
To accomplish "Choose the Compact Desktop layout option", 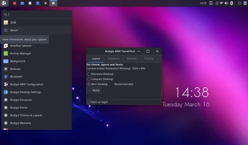I will tap(89, 79).
